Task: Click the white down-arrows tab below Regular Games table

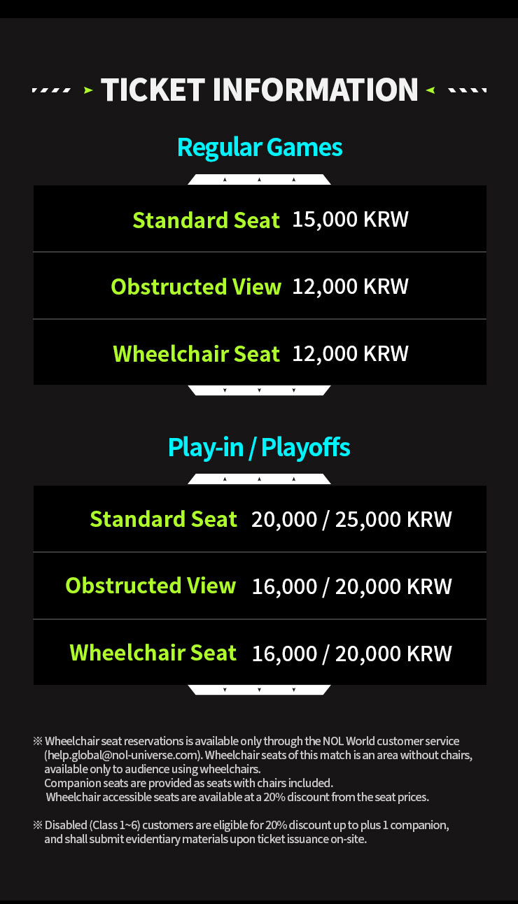Action: point(259,390)
